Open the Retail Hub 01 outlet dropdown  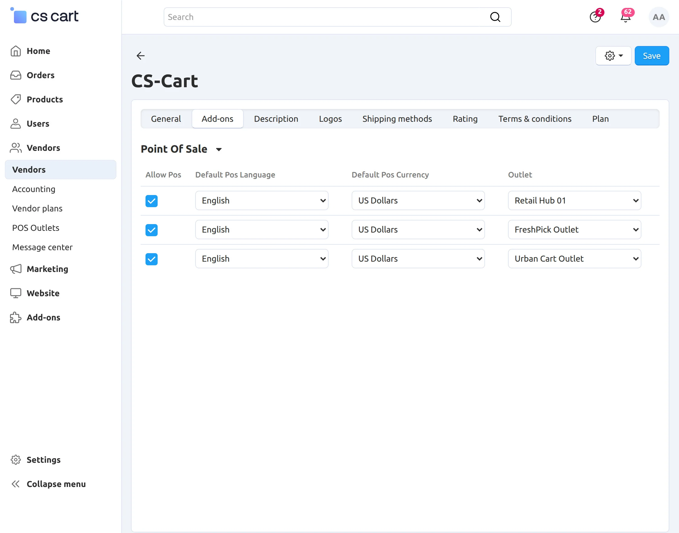tap(574, 201)
